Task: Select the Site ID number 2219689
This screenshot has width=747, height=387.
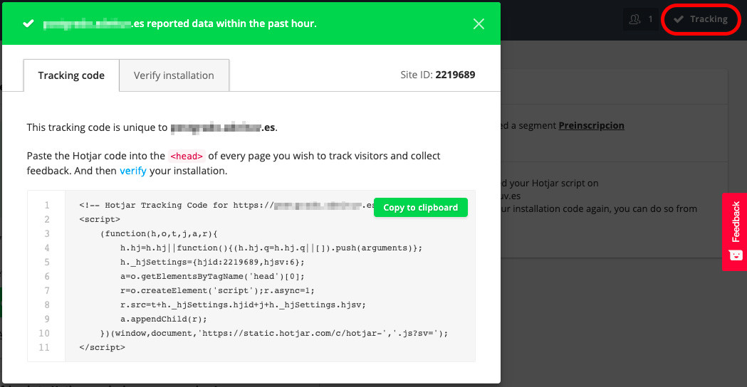Action: (456, 75)
